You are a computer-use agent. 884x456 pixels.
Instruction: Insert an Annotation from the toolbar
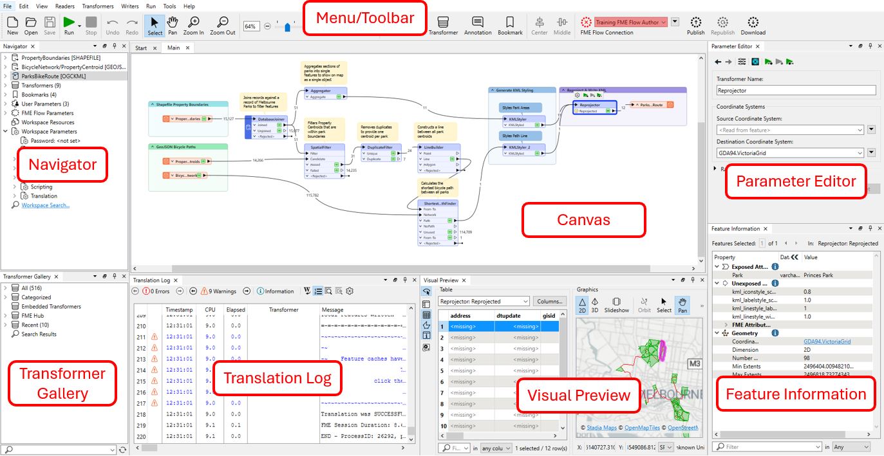[x=478, y=25]
